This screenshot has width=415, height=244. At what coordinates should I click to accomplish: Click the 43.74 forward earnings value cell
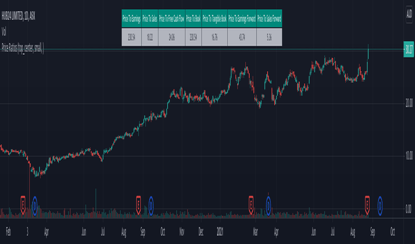click(242, 37)
